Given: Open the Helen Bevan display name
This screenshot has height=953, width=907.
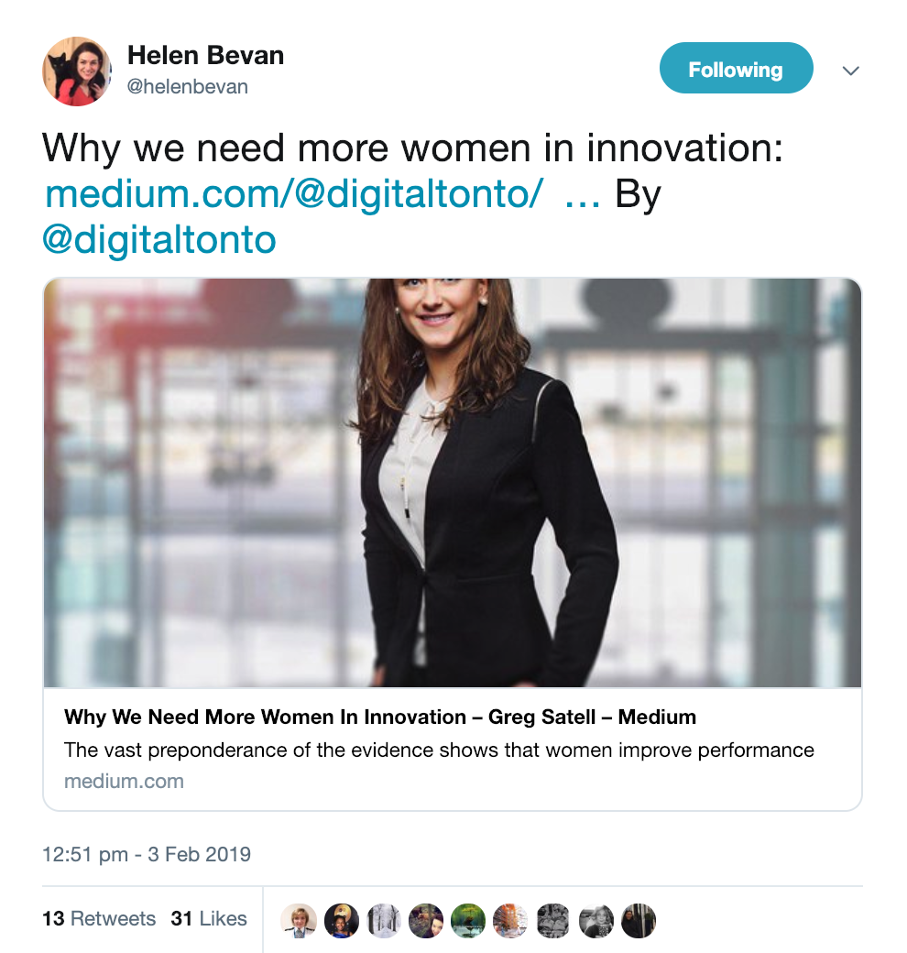Looking at the screenshot, I should tap(205, 55).
